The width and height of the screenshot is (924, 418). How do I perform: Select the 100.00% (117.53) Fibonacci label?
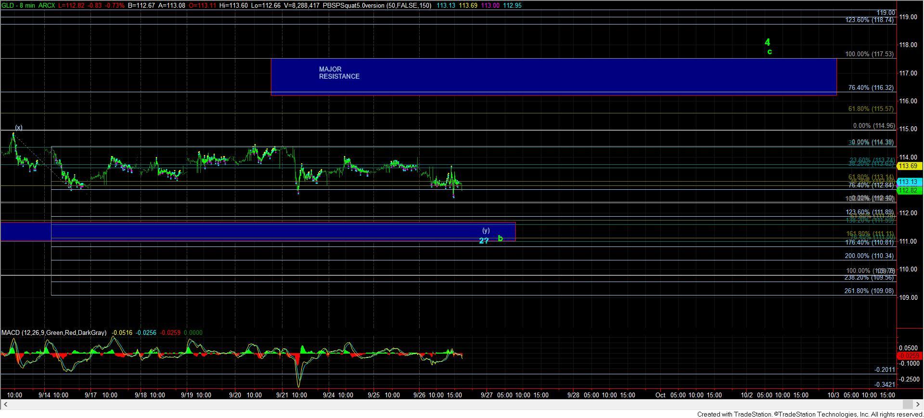point(869,54)
